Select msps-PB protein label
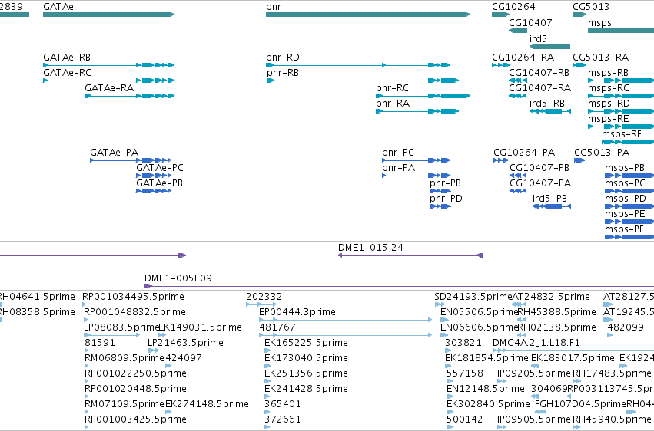This screenshot has height=431, width=654. (x=624, y=168)
